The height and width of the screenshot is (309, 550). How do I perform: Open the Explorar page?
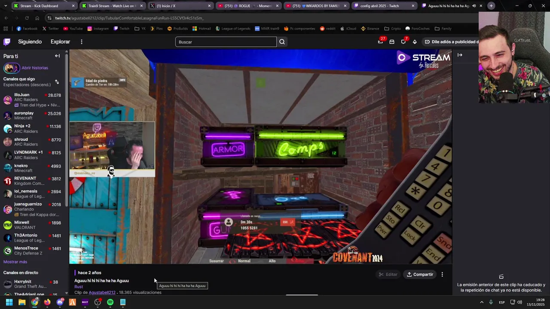(60, 42)
